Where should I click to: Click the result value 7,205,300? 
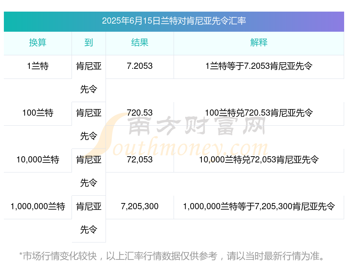(x=140, y=207)
